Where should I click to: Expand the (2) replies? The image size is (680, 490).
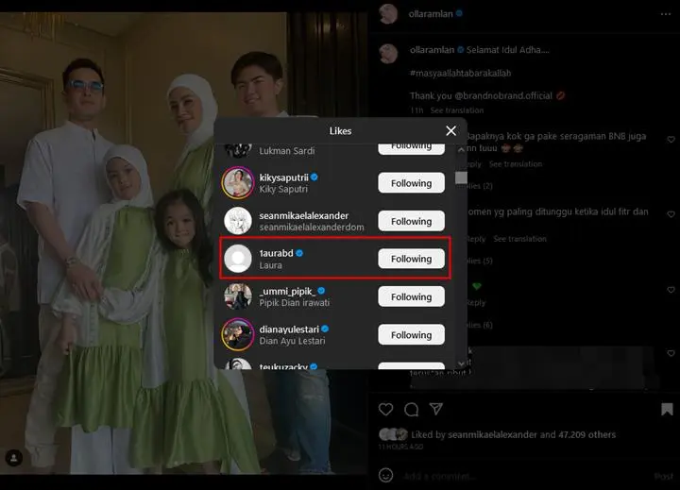(480, 186)
